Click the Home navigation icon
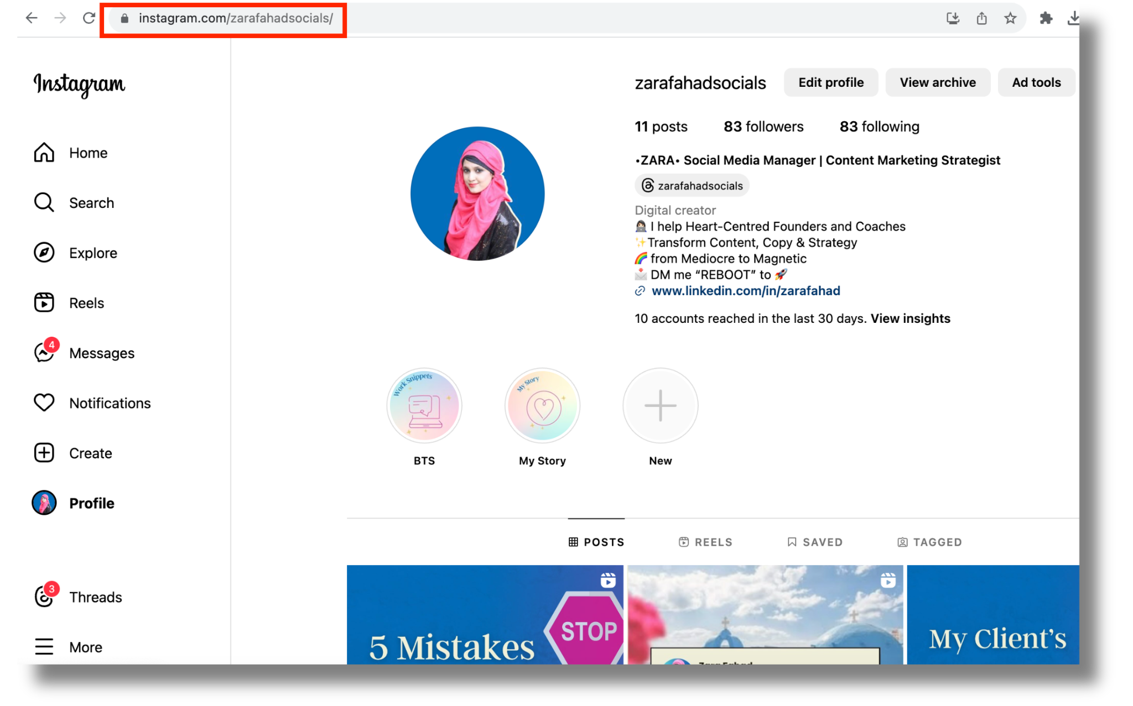1133x706 pixels. pyautogui.click(x=43, y=152)
